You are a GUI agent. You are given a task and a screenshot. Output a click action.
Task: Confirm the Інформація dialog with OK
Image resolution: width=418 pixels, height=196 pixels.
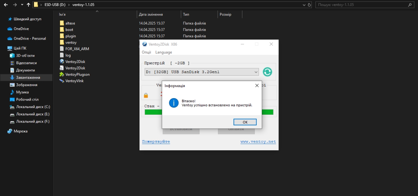[245, 122]
